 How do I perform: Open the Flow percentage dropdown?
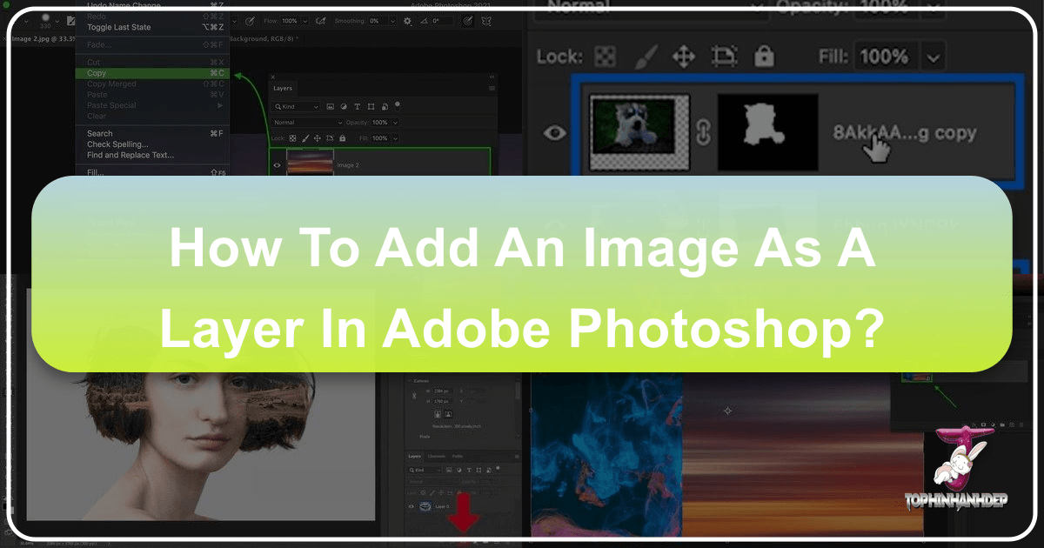(304, 21)
